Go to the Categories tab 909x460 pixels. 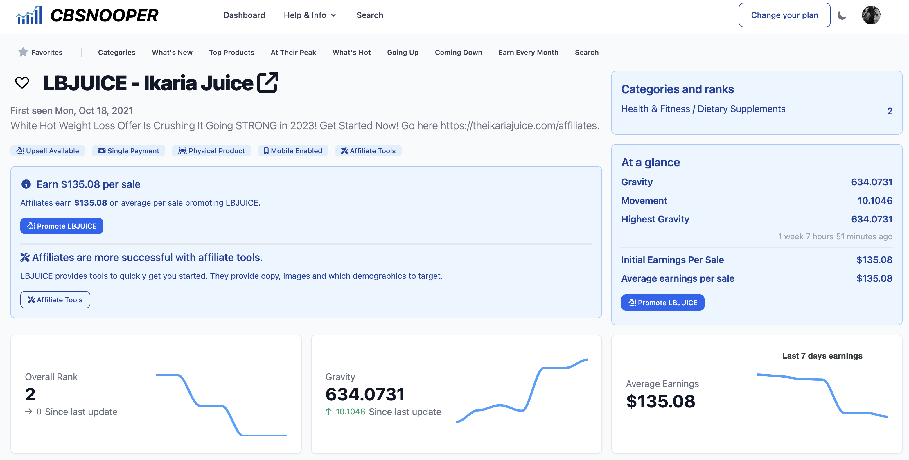[116, 52]
